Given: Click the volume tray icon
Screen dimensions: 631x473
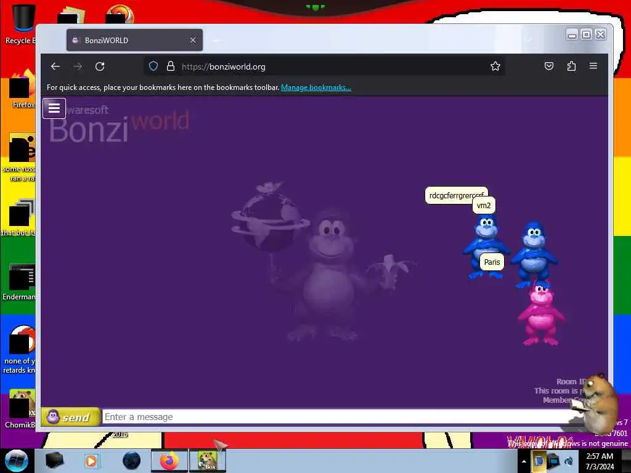Looking at the screenshot, I should 569,461.
